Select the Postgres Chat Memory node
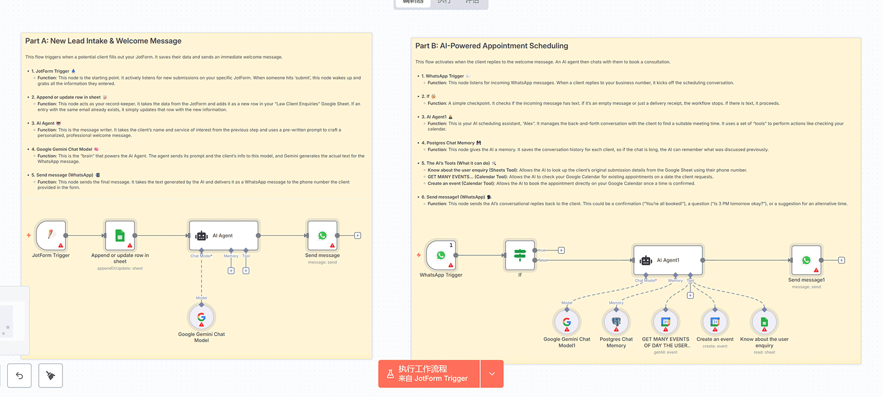 pyautogui.click(x=616, y=322)
